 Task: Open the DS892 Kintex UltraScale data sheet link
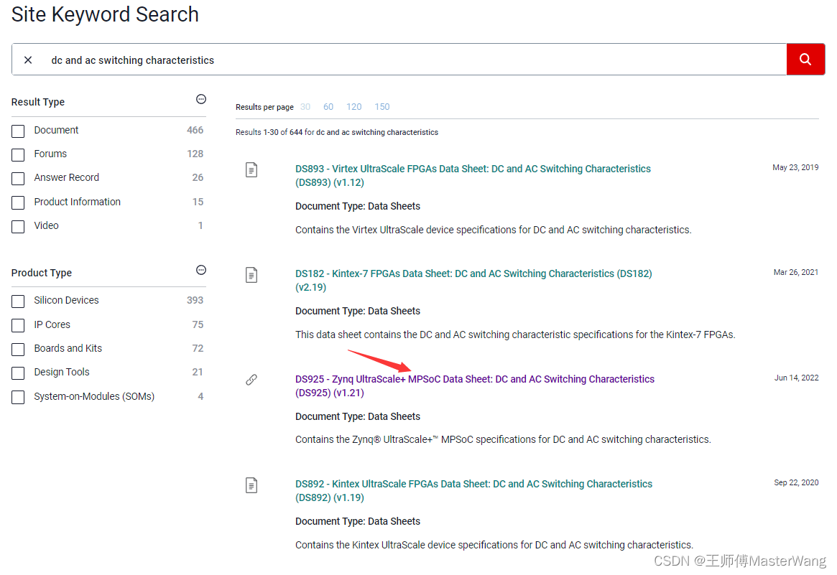[473, 491]
